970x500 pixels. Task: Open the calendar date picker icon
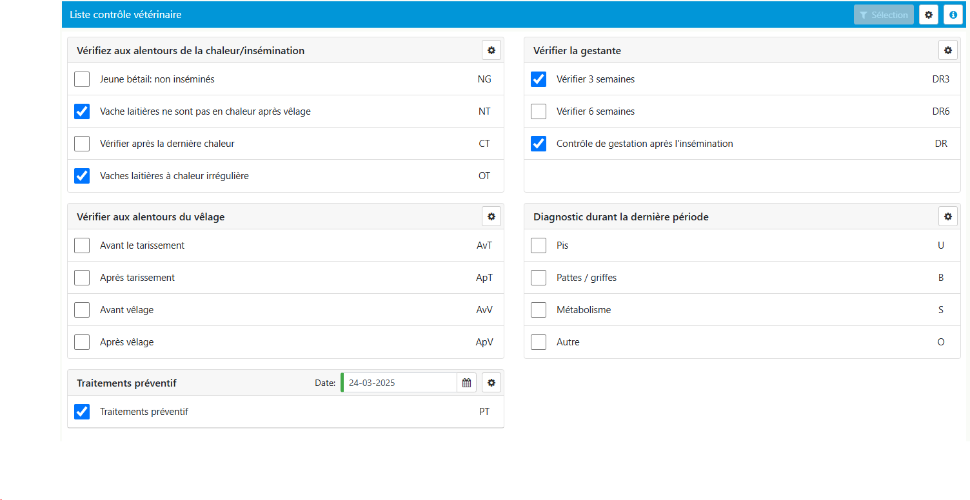tap(467, 383)
